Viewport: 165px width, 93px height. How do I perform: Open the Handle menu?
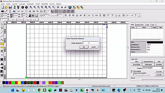click(30, 4)
